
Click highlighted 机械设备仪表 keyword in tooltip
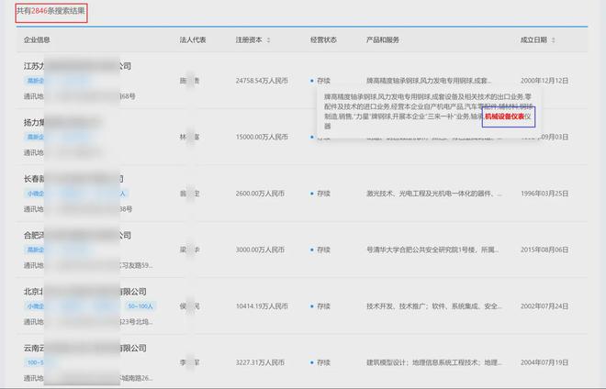(503, 117)
